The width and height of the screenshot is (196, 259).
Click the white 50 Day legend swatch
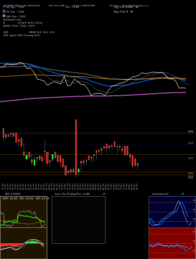[4, 11]
